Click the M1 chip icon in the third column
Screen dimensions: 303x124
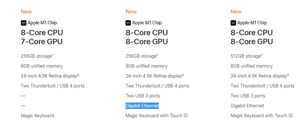[233, 23]
